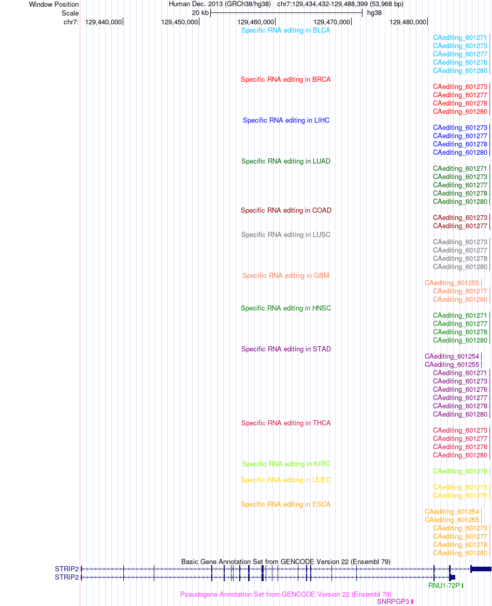Click the Specific RNA editing in GBM label

285,276
